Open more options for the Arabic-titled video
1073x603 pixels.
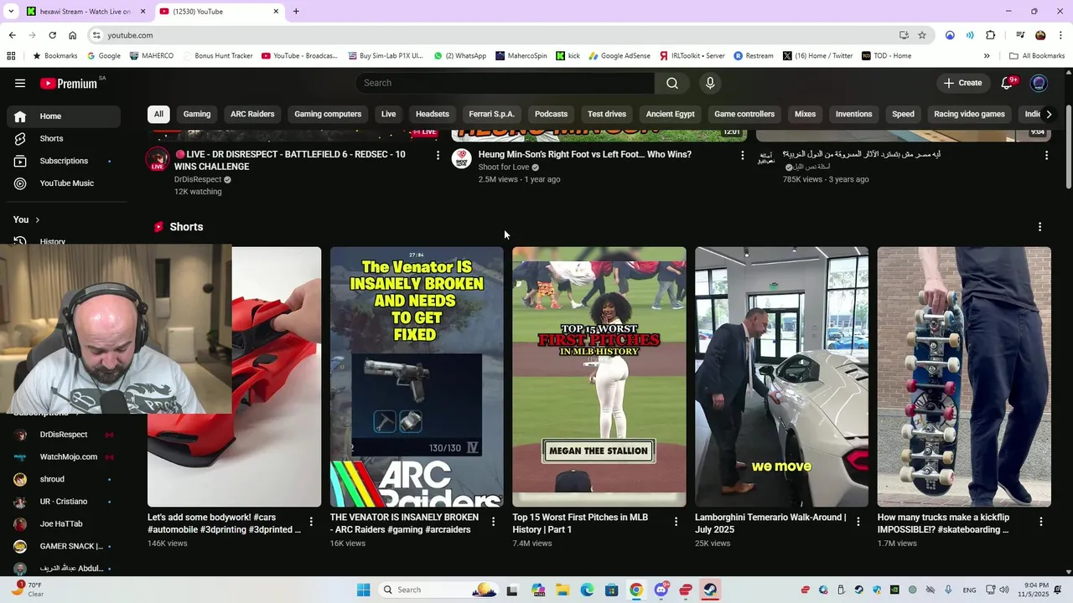(1046, 155)
